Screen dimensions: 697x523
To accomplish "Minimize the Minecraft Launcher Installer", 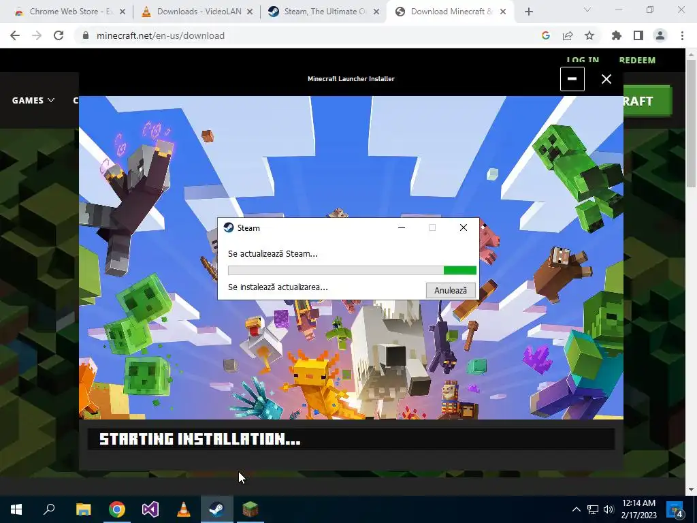I will 572,79.
